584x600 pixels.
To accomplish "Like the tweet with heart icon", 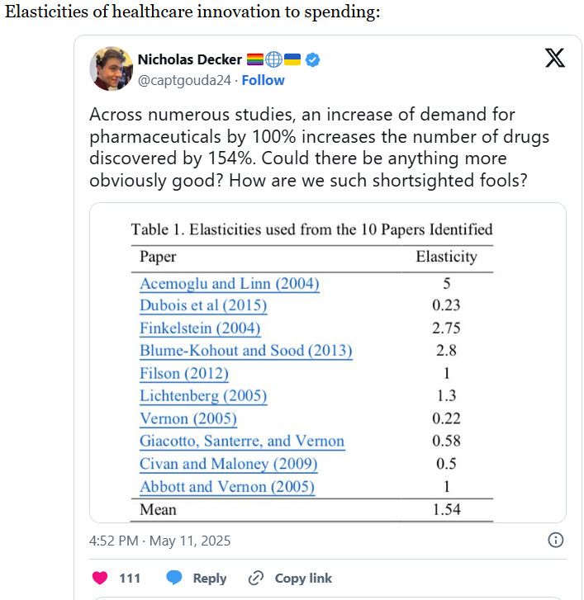I will [100, 578].
